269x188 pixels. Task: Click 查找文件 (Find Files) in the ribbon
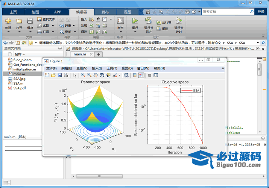pyautogui.click(x=46, y=20)
